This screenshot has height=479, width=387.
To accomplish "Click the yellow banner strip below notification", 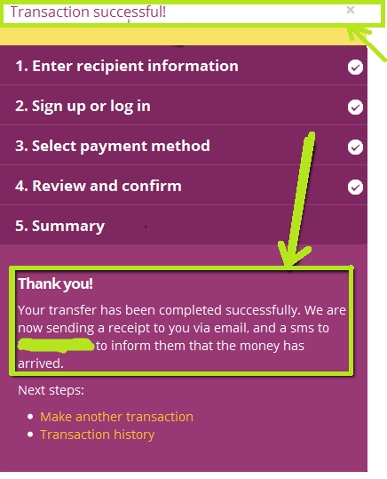I will pos(183,36).
